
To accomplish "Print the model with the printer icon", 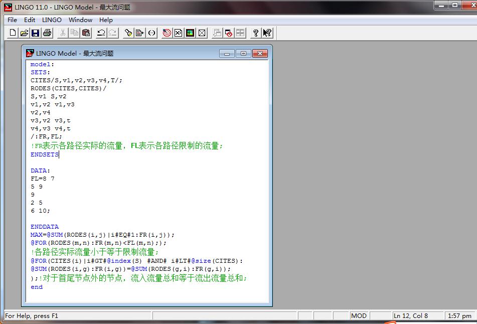I will [x=47, y=33].
